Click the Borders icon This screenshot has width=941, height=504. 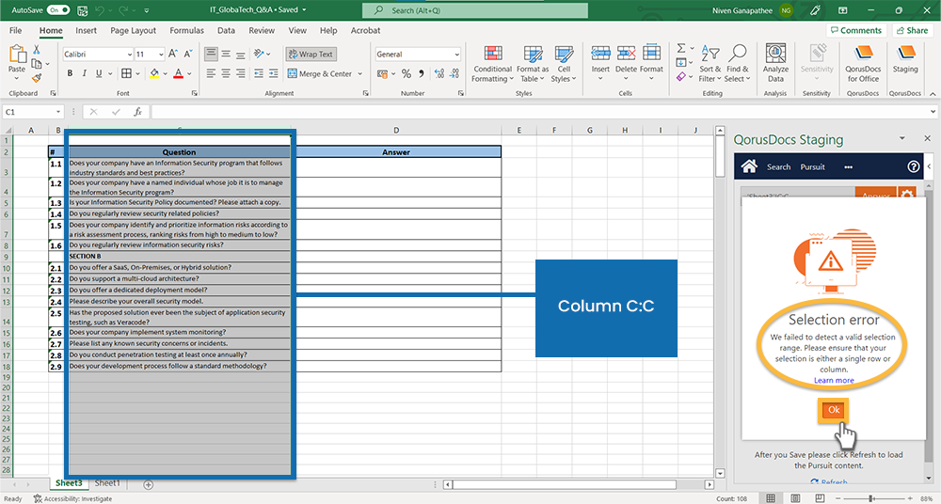pos(126,73)
